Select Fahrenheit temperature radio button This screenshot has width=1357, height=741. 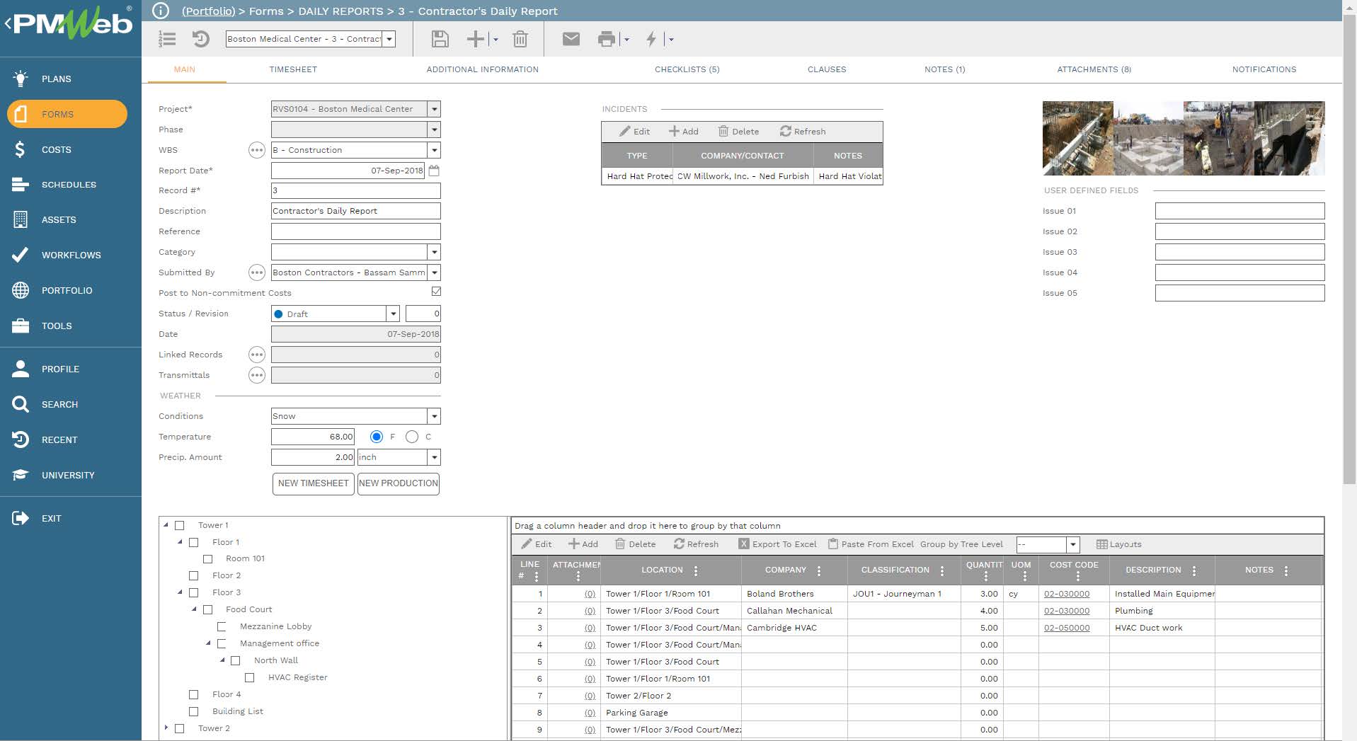click(377, 437)
